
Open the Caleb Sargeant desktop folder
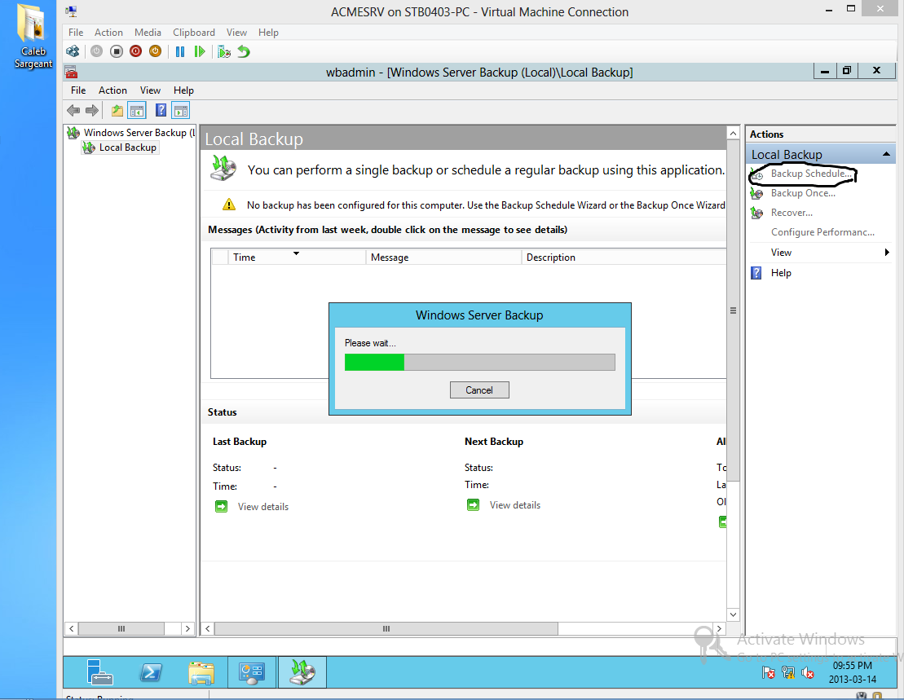pos(33,37)
